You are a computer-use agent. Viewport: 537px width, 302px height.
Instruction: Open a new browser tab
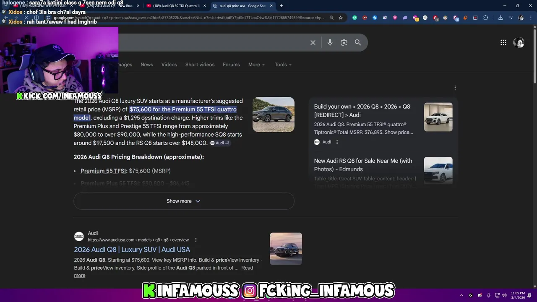coord(281,5)
